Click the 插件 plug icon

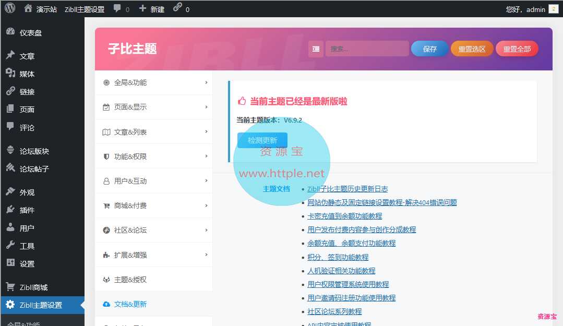click(x=10, y=209)
